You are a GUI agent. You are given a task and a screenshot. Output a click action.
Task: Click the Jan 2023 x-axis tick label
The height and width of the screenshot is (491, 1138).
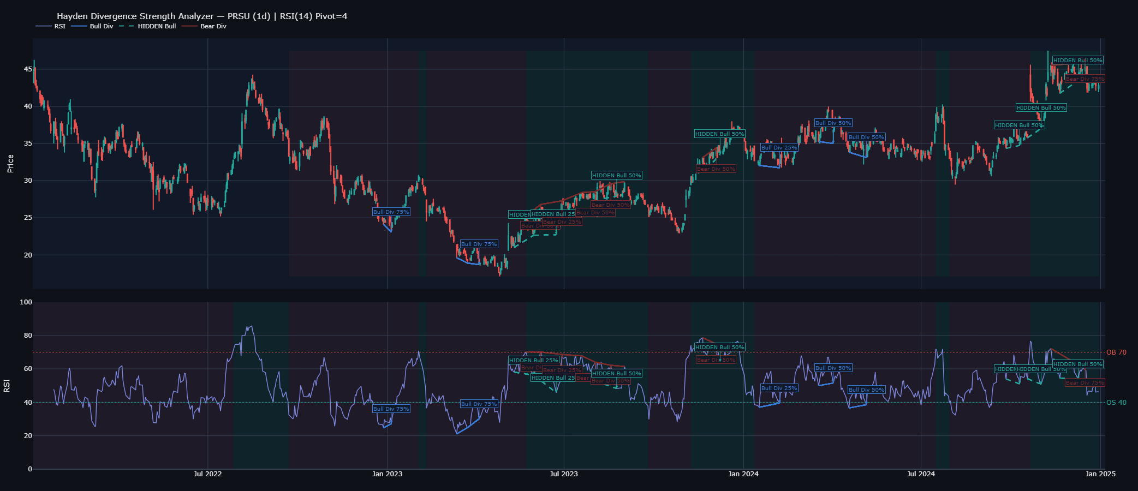[x=387, y=474]
